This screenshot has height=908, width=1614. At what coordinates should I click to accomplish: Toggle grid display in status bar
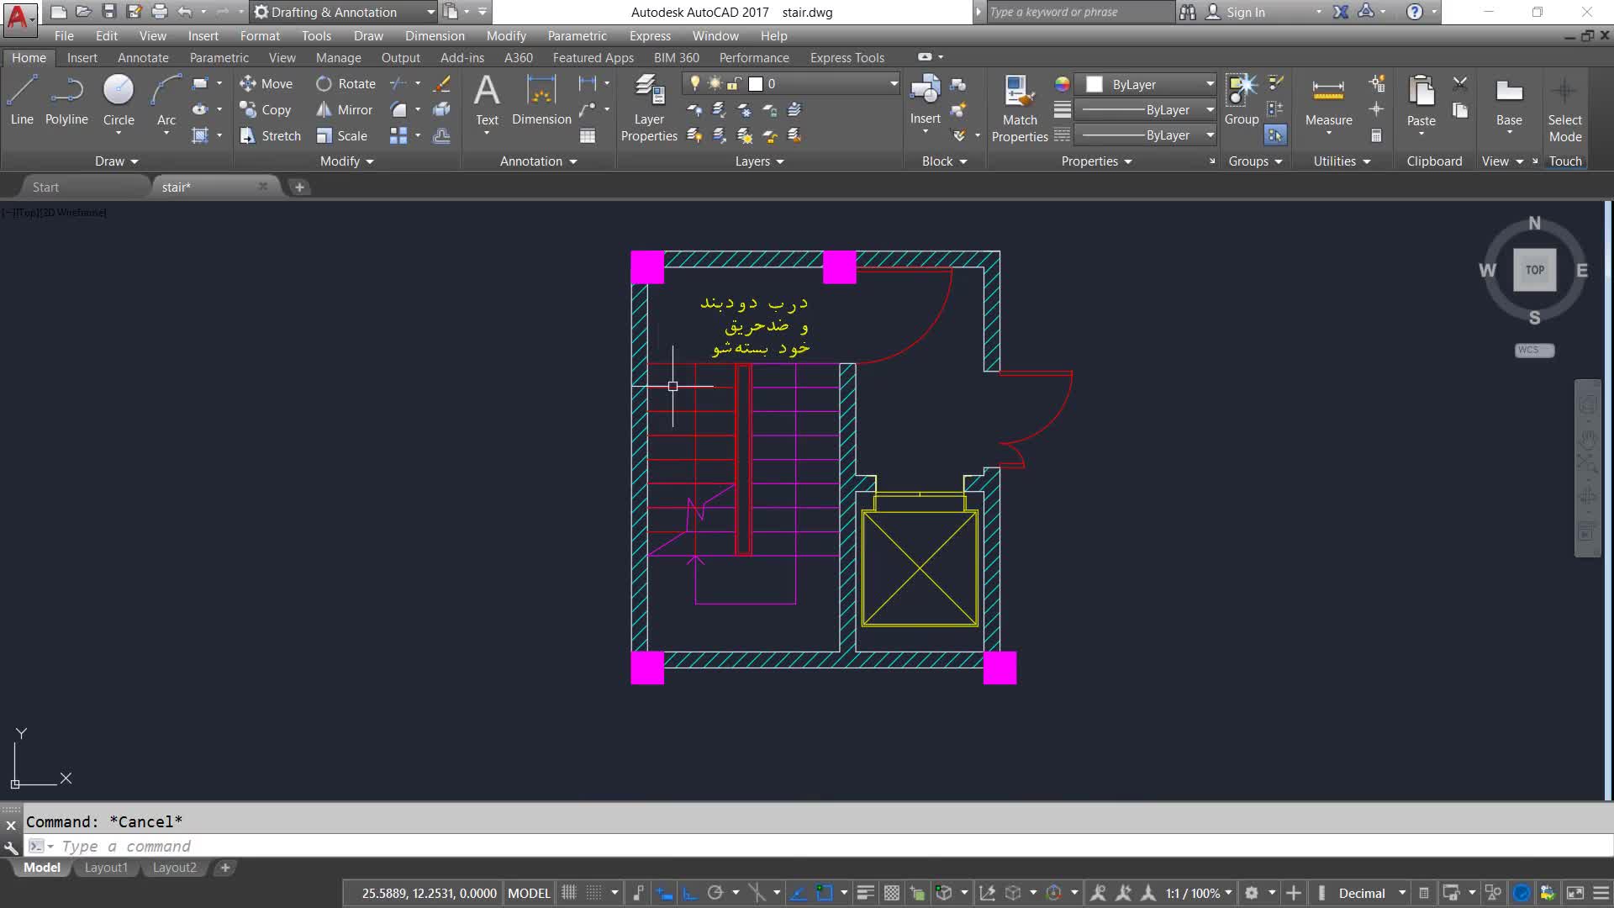569,893
